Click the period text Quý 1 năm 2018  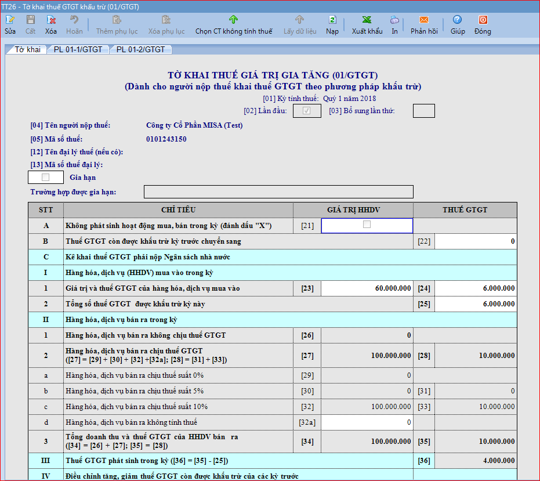[x=349, y=99]
